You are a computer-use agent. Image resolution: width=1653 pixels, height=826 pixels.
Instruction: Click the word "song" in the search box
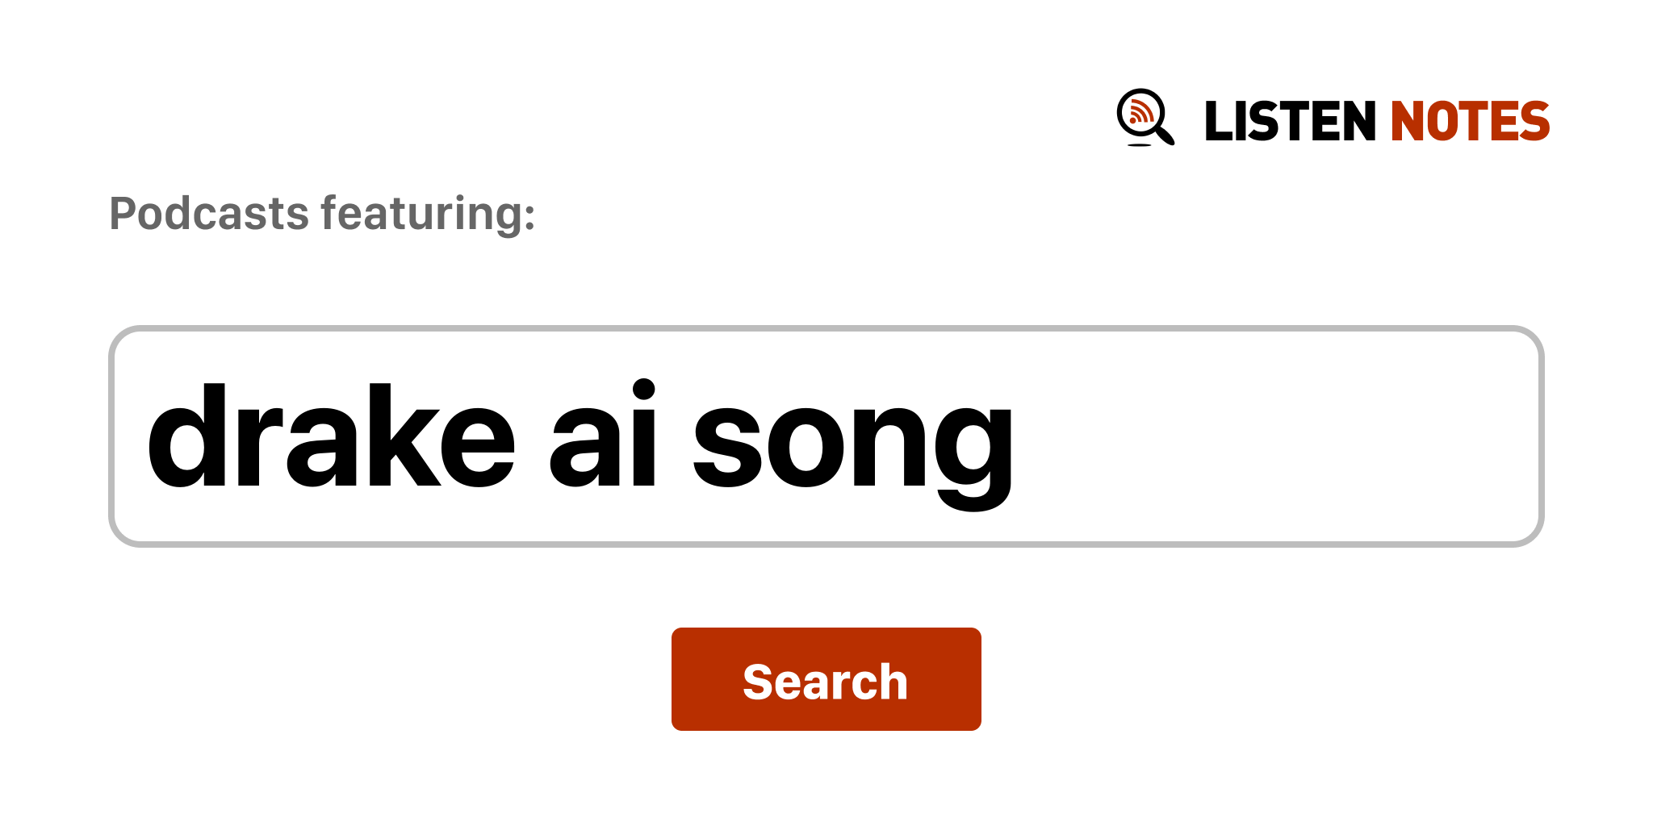tap(852, 444)
